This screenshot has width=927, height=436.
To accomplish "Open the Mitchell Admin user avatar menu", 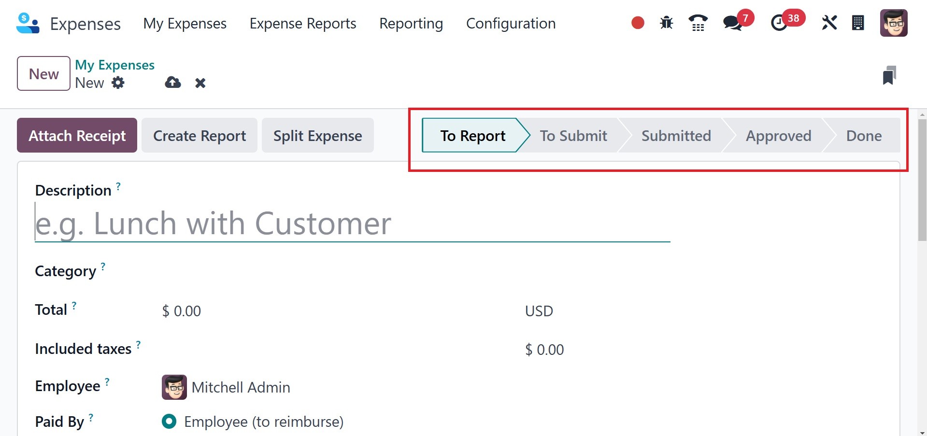I will tap(893, 23).
